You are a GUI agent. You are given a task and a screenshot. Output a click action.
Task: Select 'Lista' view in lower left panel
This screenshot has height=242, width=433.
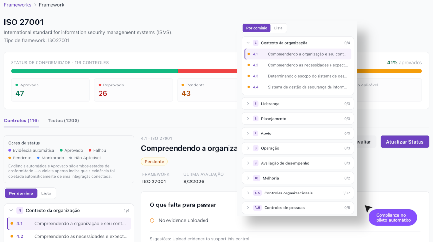coord(46,193)
